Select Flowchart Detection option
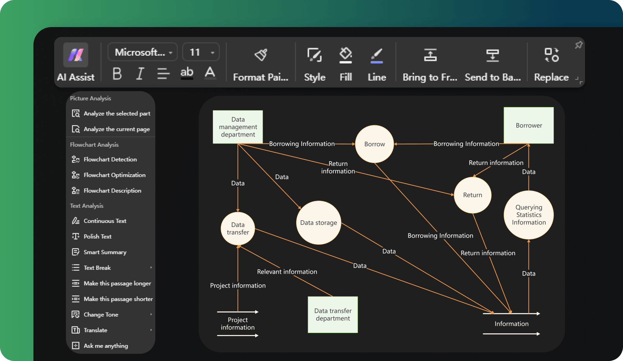 [110, 159]
